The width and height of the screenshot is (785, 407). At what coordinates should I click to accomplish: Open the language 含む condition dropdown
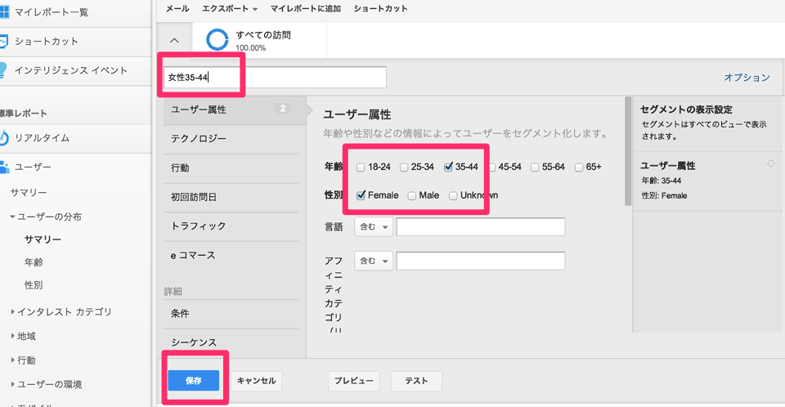coord(374,226)
